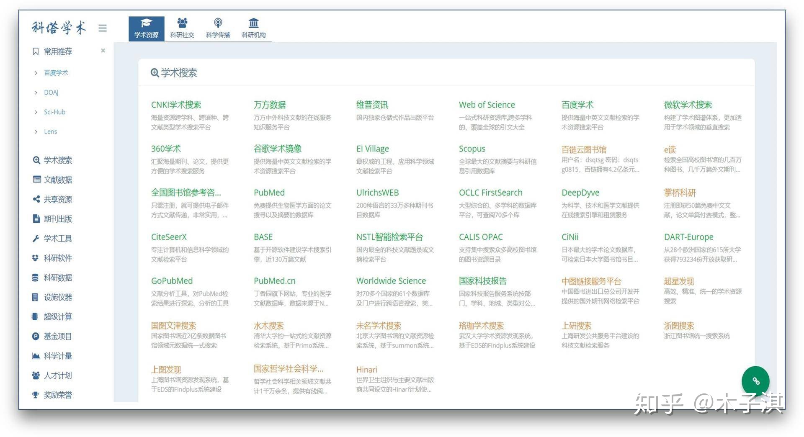
Task: Click the 学术搜索 magnifier icon in sidebar
Action: (x=36, y=160)
